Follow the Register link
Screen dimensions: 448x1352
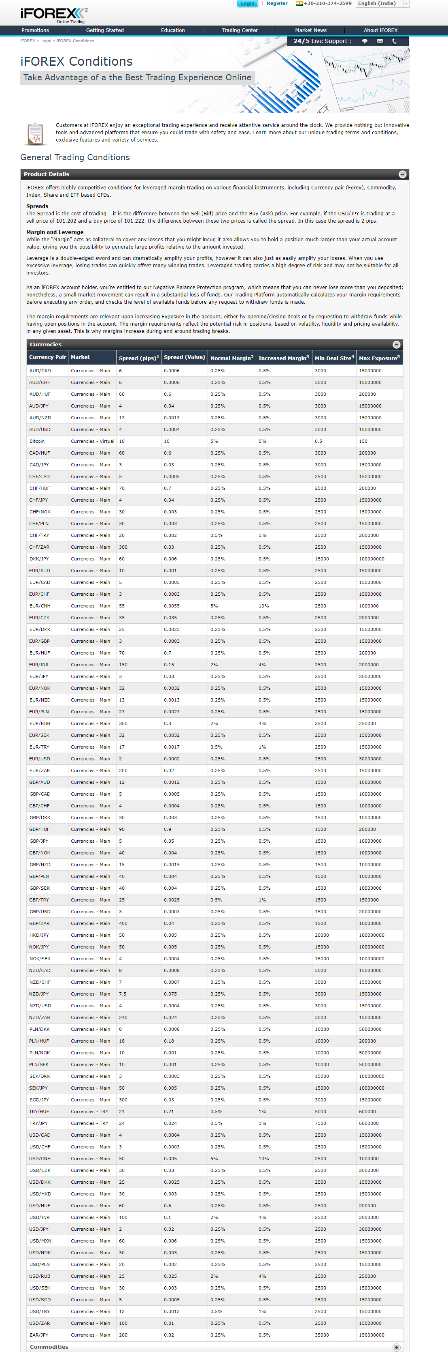click(x=277, y=4)
